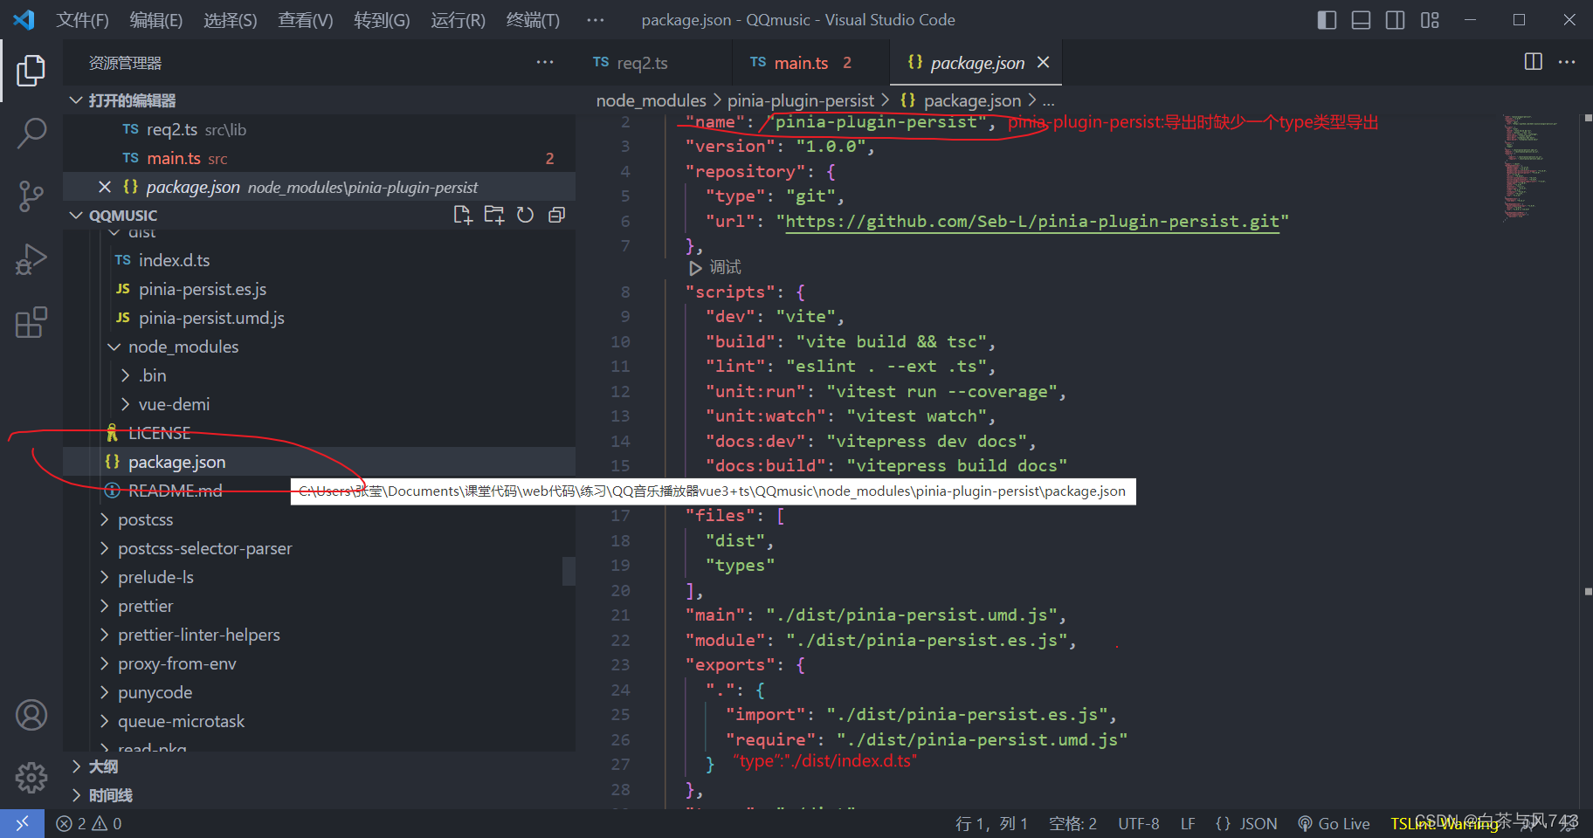Switch to the main.ts tab
This screenshot has width=1593, height=838.
803,62
